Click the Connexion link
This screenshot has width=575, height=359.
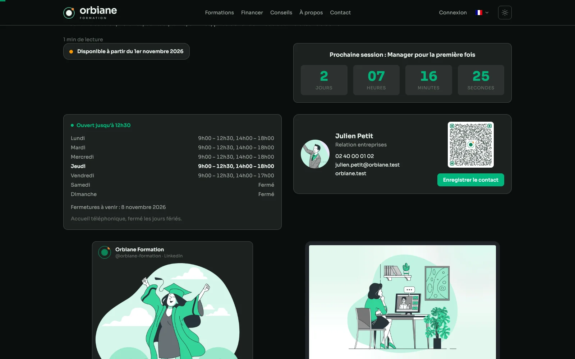coord(453,13)
